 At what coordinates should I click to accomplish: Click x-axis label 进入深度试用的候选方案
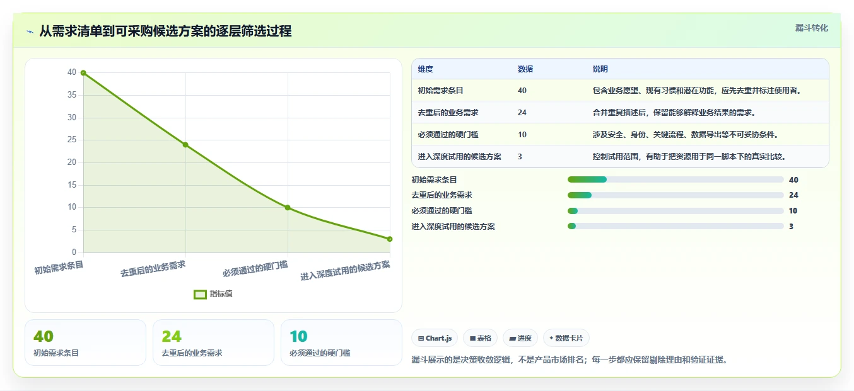[x=345, y=270]
